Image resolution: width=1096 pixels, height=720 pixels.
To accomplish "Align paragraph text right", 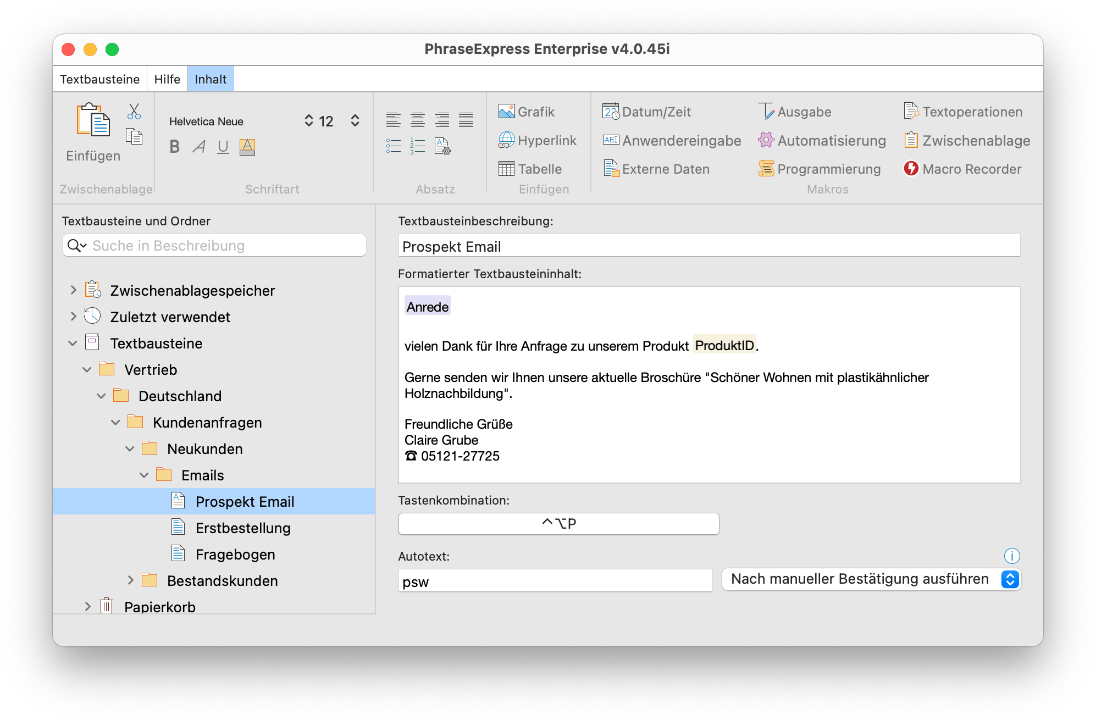I will click(442, 119).
